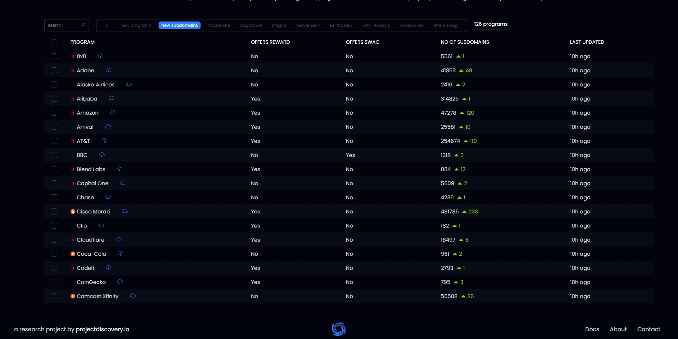
Task: Click the '126 programs' count label
Action: click(x=491, y=24)
